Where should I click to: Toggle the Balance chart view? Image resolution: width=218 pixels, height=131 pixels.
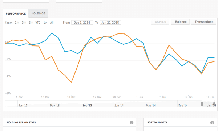tap(181, 22)
